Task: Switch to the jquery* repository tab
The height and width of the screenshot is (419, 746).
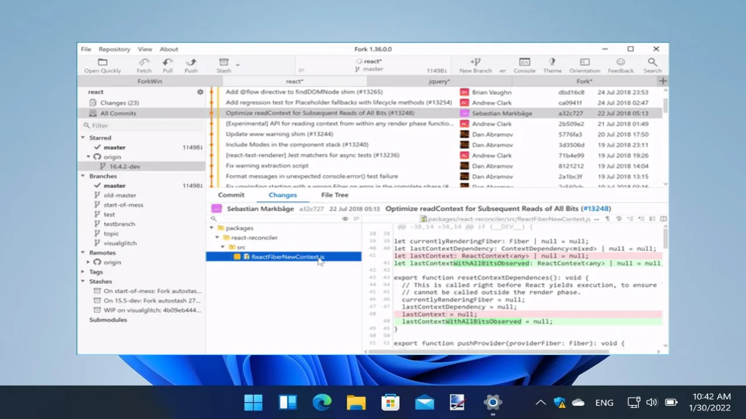Action: coord(439,81)
